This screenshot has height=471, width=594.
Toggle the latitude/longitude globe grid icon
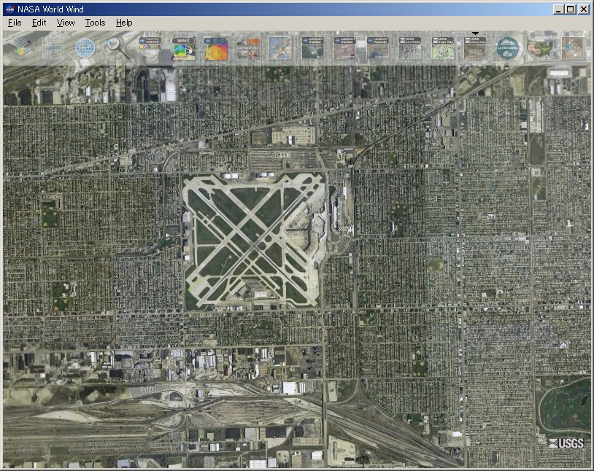point(85,48)
